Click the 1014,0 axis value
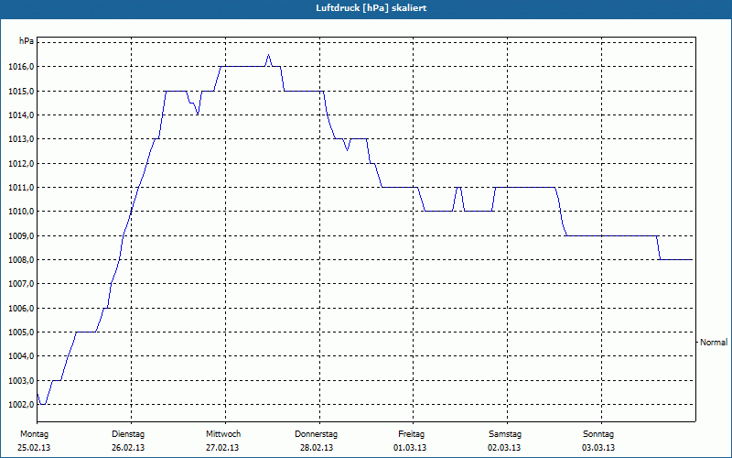 click(x=21, y=115)
